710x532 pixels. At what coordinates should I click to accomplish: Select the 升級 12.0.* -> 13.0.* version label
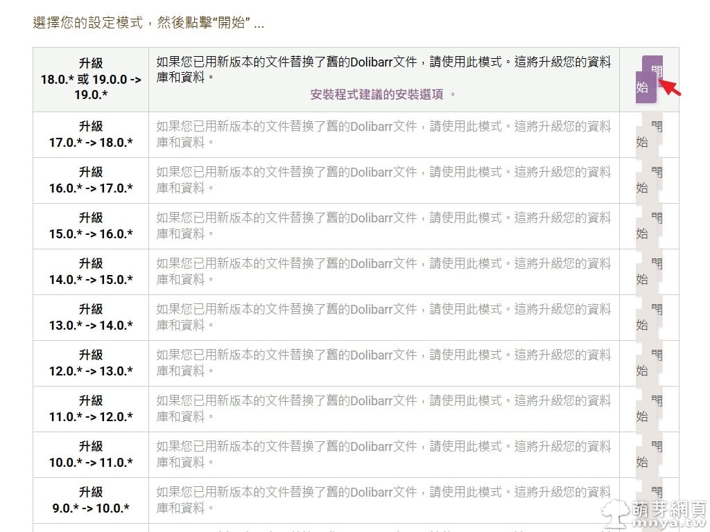[91, 363]
